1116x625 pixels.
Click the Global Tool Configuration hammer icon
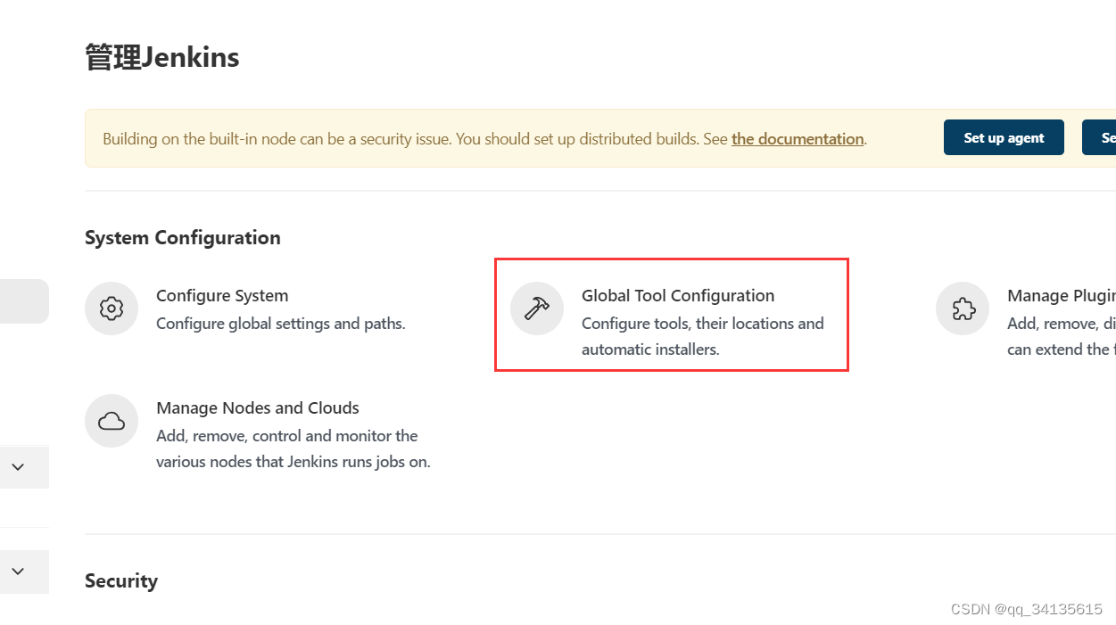(537, 308)
